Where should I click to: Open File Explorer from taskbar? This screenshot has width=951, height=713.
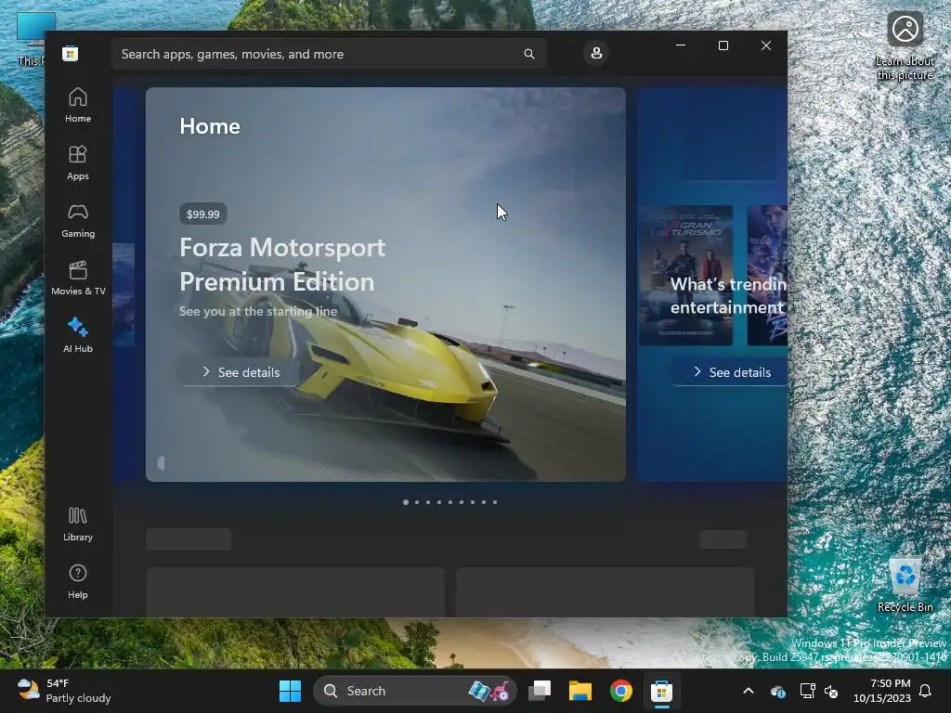point(580,691)
